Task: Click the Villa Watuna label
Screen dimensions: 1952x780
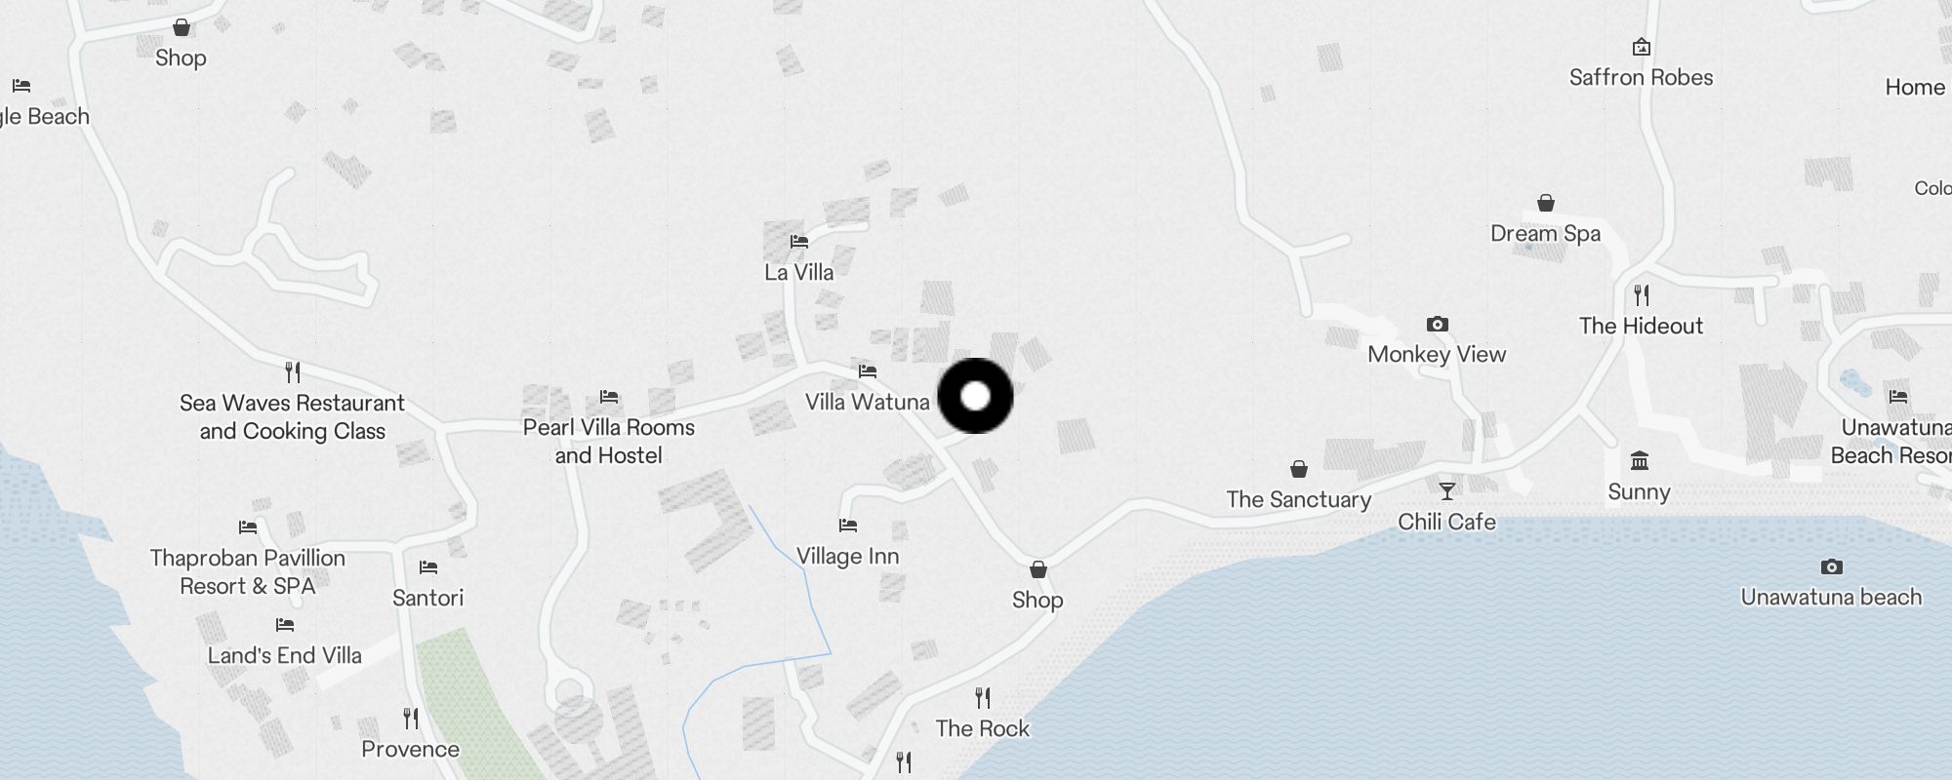Action: pyautogui.click(x=867, y=402)
